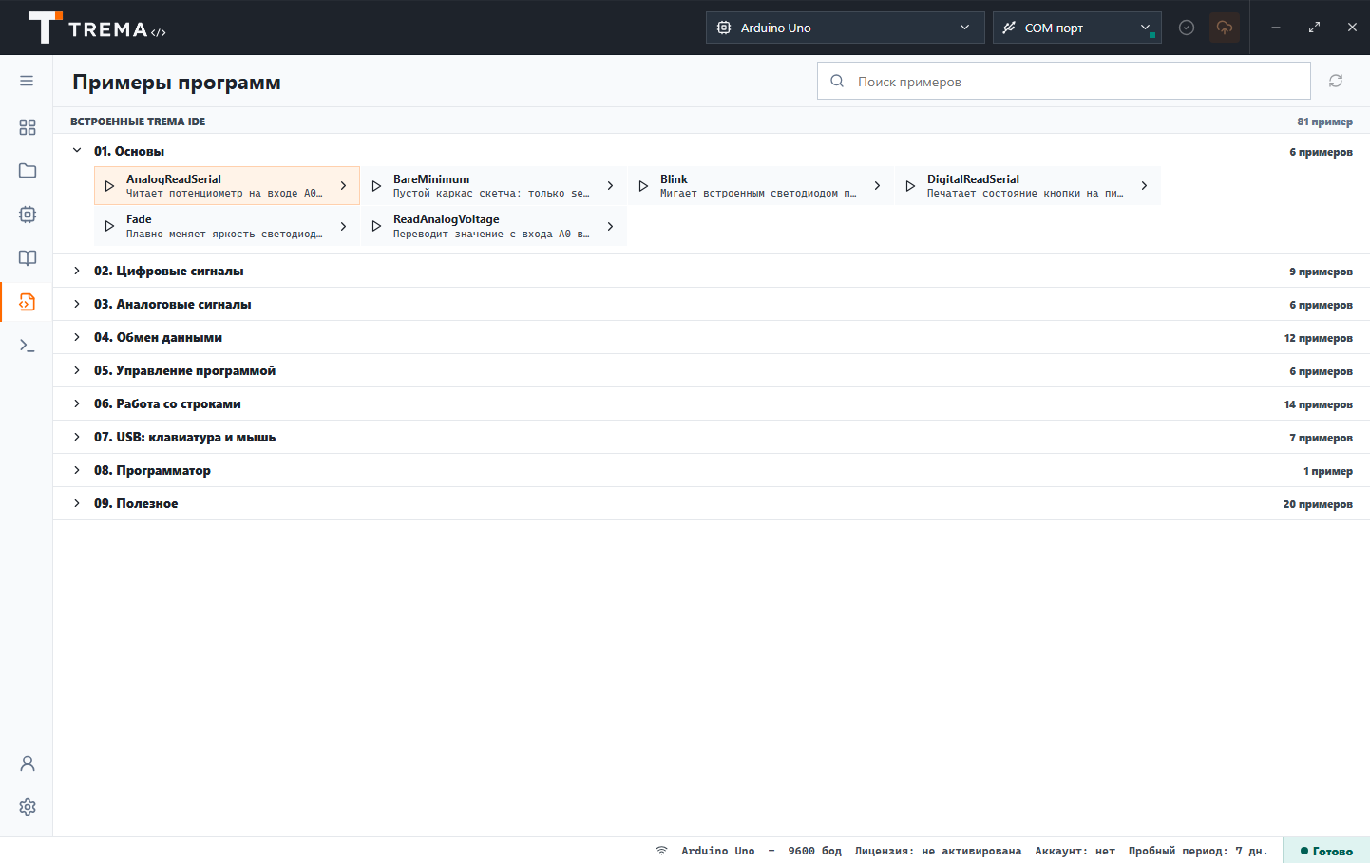Expand 07. USB: клавиатура и мышь section
Image resolution: width=1370 pixels, height=863 pixels.
[x=77, y=437]
